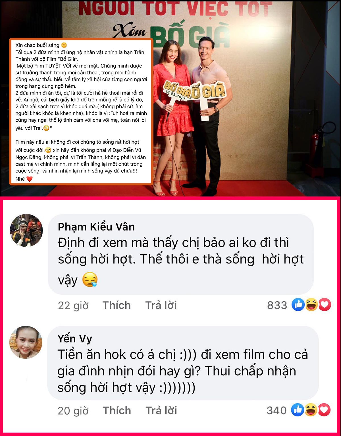Click the heart reaction icon beside 340
This screenshot has width=341, height=436.
click(x=324, y=410)
